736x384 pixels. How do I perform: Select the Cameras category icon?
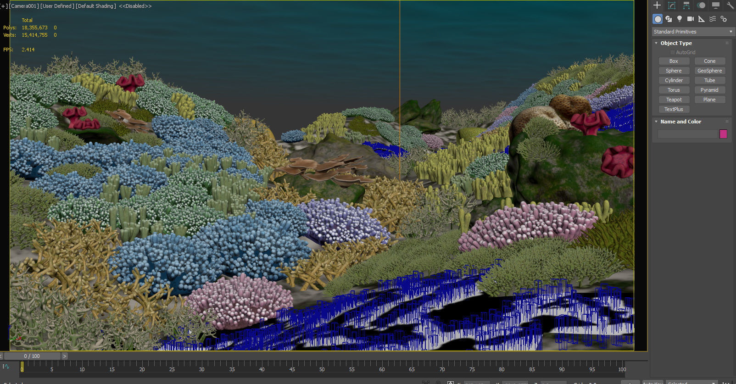click(691, 19)
